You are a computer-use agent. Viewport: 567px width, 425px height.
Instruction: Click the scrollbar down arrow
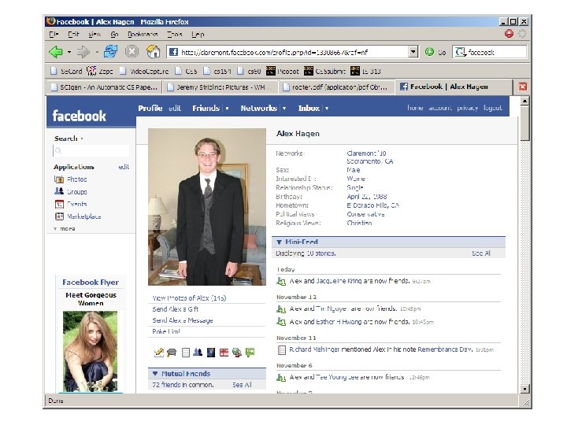click(525, 390)
